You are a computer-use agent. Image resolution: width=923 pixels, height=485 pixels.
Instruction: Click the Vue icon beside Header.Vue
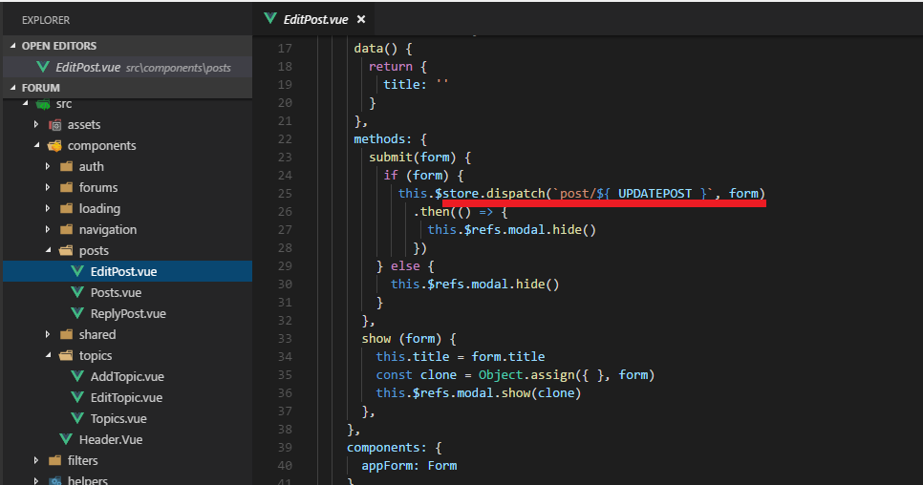pyautogui.click(x=66, y=439)
